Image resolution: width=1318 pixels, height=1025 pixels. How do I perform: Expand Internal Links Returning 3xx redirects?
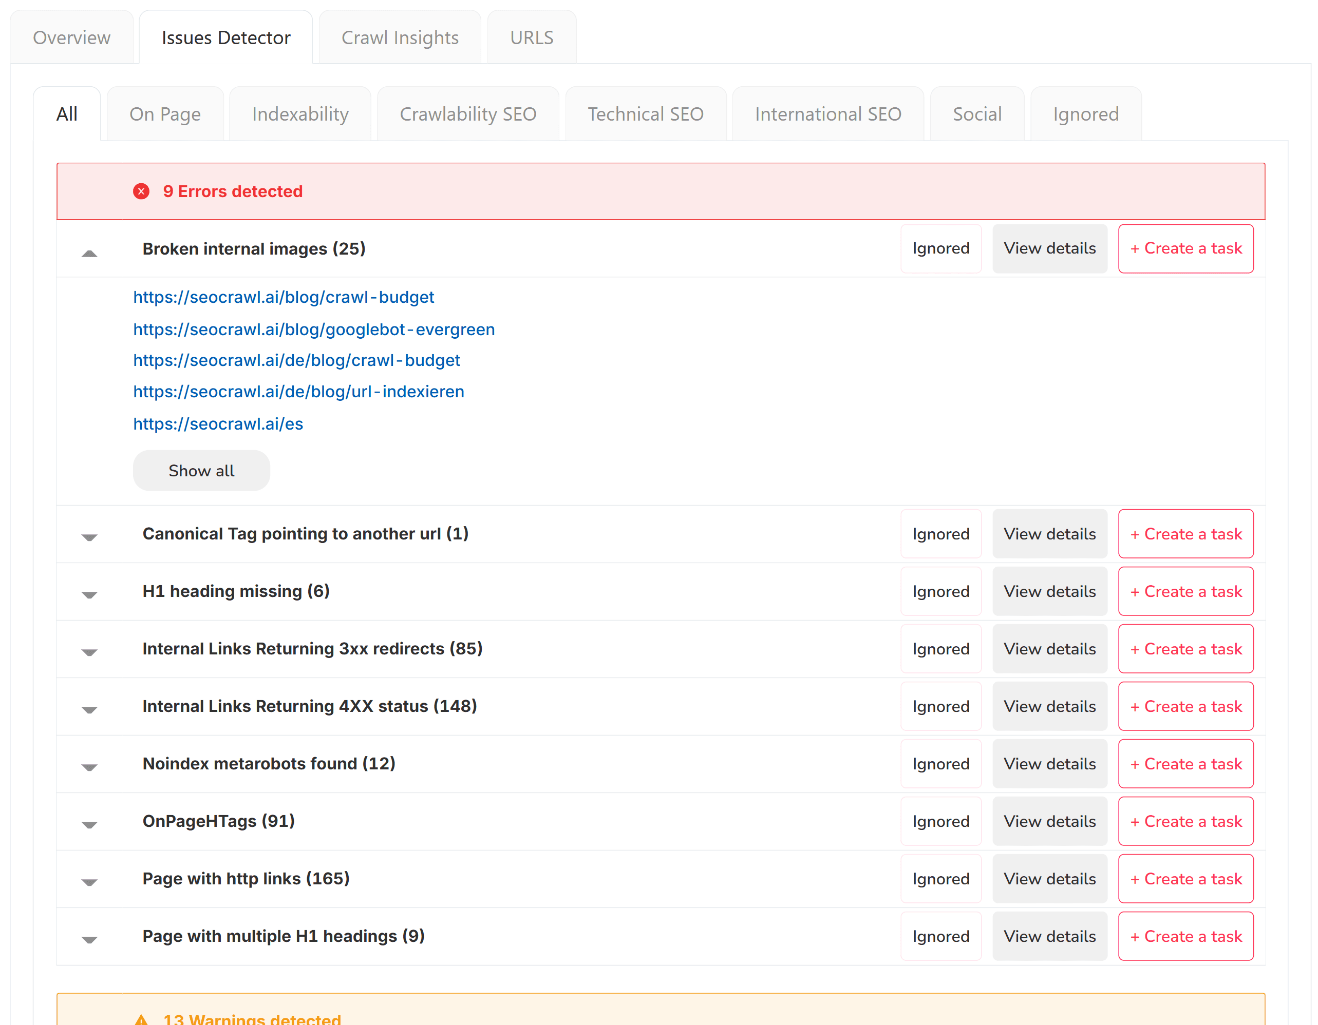89,652
